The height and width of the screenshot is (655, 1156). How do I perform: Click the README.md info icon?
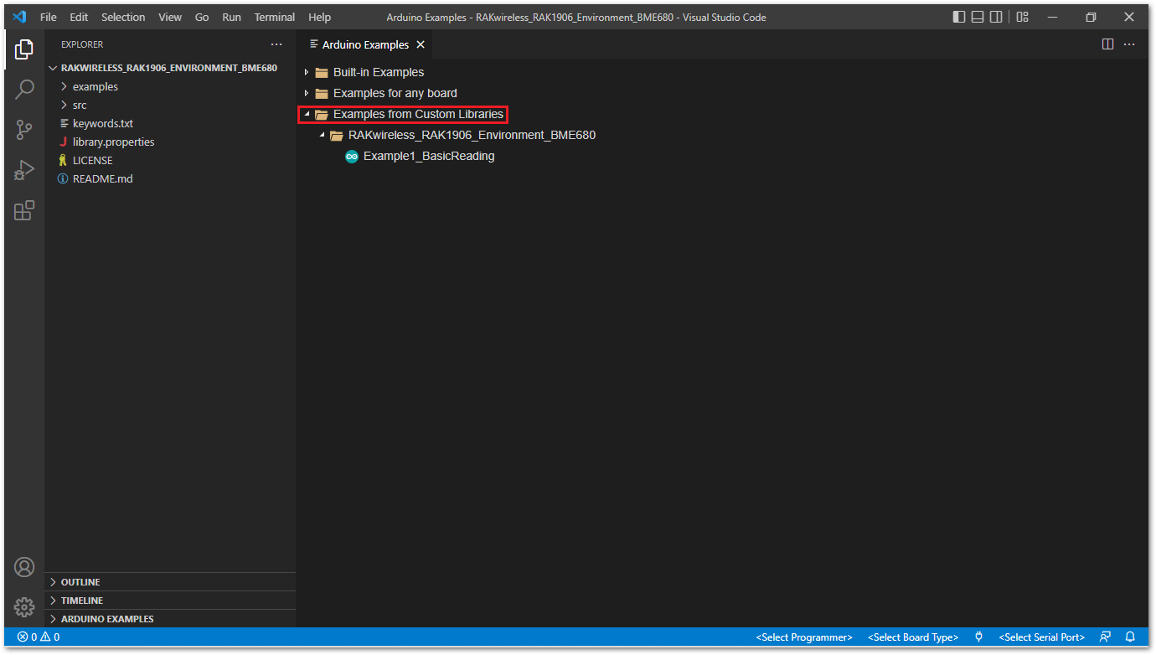click(x=63, y=178)
